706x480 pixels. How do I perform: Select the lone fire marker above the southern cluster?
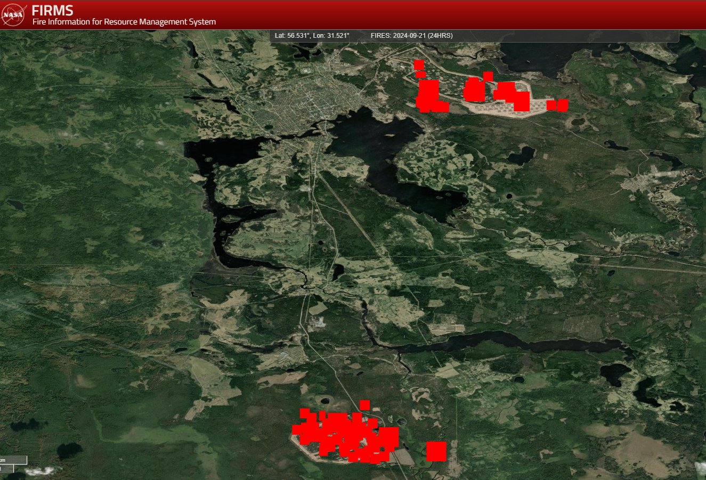pyautogui.click(x=364, y=405)
